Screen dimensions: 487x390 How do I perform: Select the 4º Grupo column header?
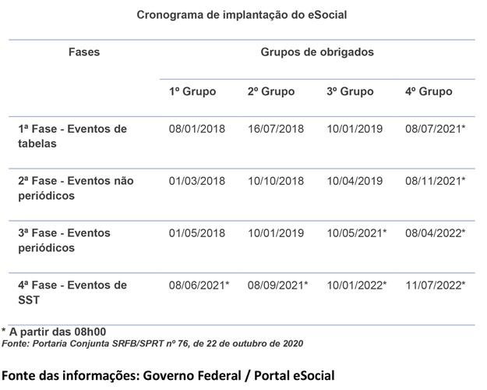tap(429, 91)
